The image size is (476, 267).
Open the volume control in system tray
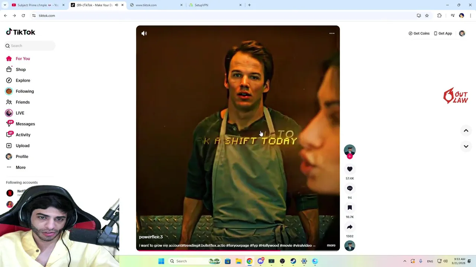pyautogui.click(x=446, y=261)
